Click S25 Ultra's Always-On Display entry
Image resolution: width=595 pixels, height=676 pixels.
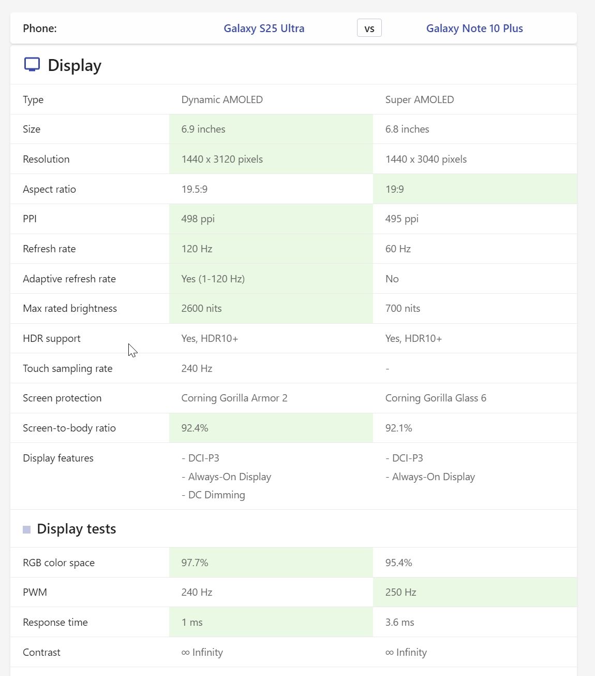click(226, 477)
